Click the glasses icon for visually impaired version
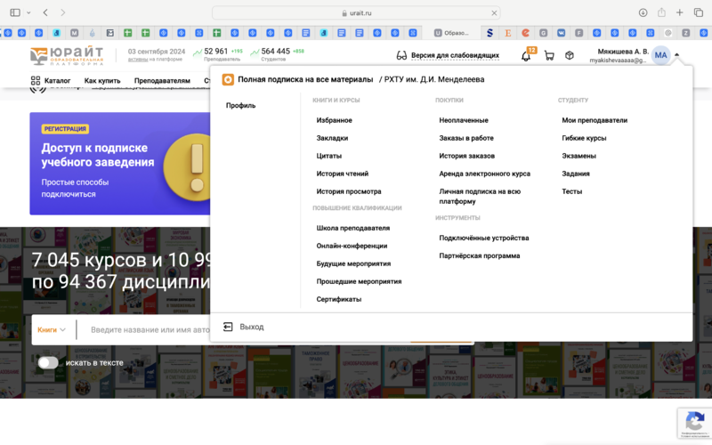Screen dimensions: 712x445 coord(401,55)
